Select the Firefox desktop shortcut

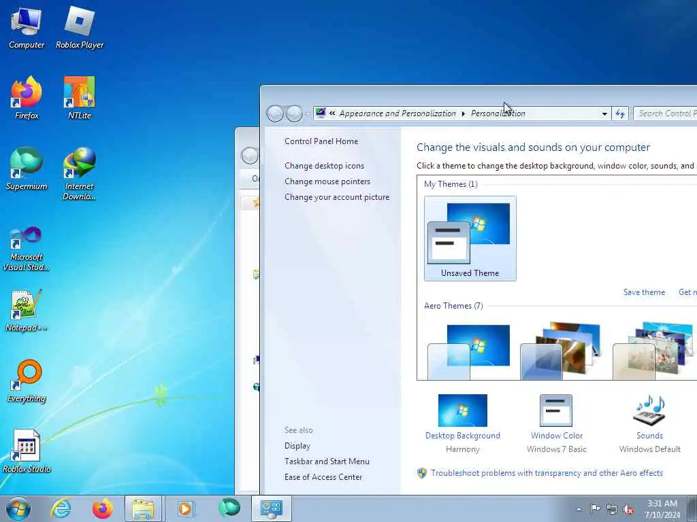(x=27, y=98)
